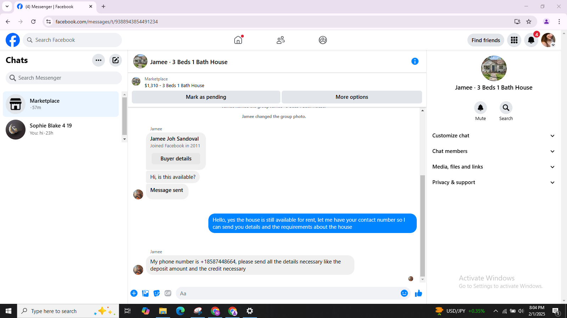View Buyer details for Jamee

point(176,159)
